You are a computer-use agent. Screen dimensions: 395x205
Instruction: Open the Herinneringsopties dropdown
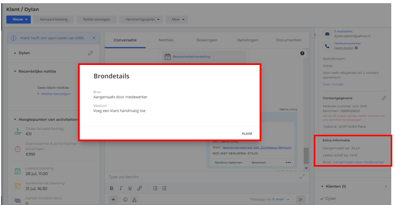tap(141, 19)
